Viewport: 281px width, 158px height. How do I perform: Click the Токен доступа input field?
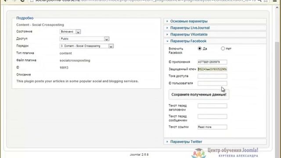point(213,76)
